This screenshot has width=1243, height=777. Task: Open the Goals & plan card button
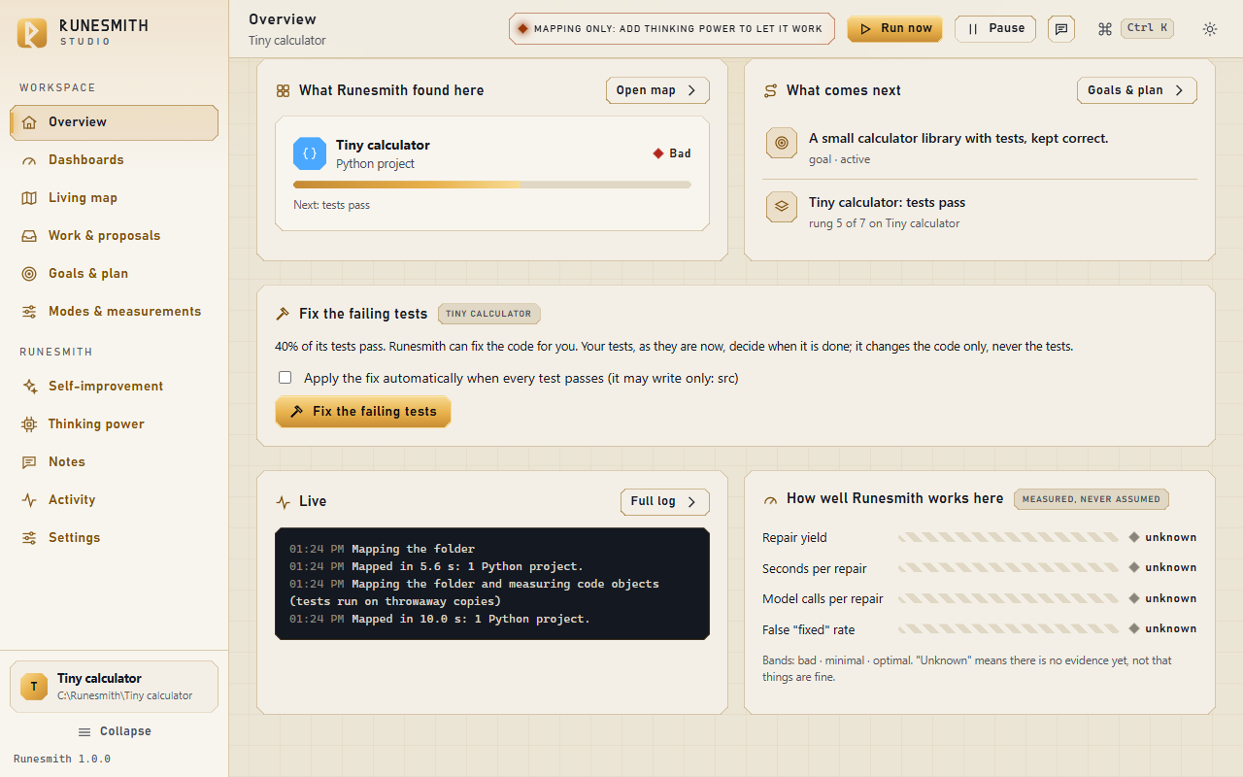[x=1136, y=90]
